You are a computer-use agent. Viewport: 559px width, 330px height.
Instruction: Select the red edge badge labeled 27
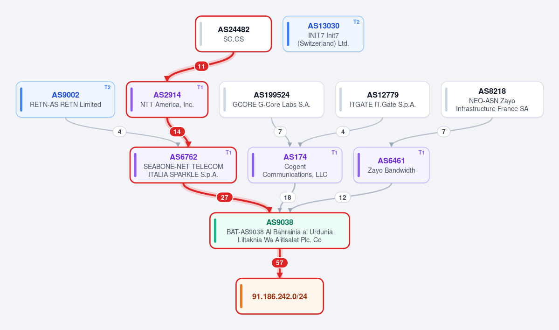click(x=225, y=197)
